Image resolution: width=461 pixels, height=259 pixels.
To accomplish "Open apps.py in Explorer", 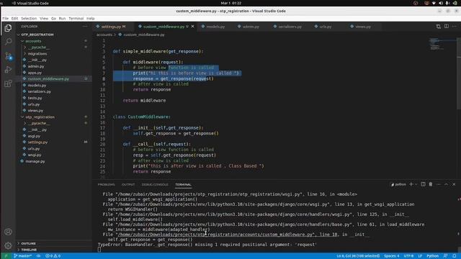I will (x=35, y=73).
